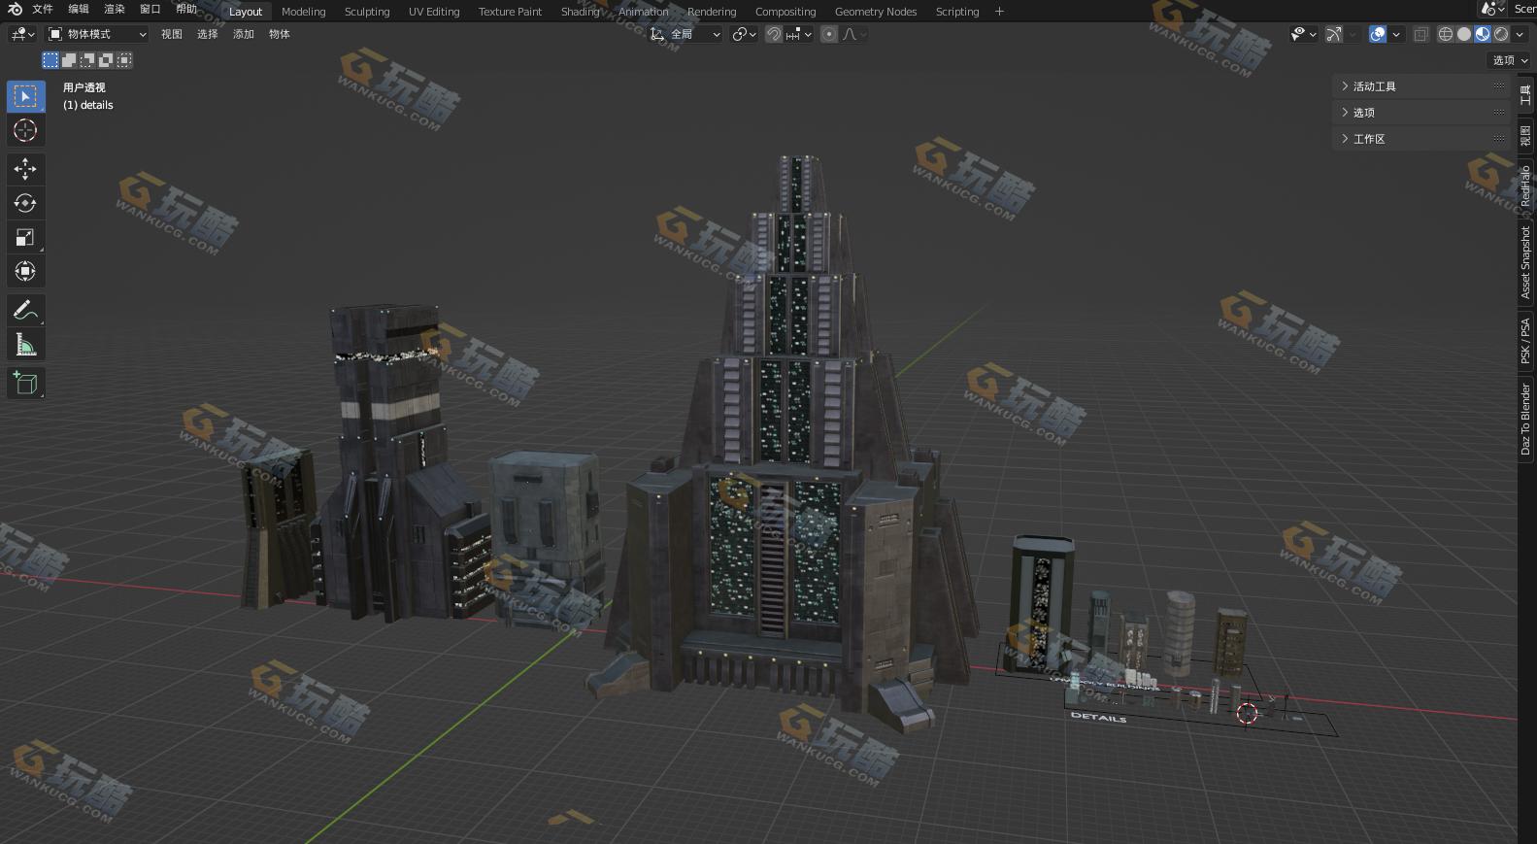
Task: Choose invert selection mode icon
Action: [106, 60]
